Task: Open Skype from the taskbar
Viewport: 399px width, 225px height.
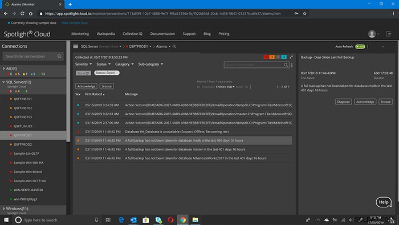Action: click(158, 220)
